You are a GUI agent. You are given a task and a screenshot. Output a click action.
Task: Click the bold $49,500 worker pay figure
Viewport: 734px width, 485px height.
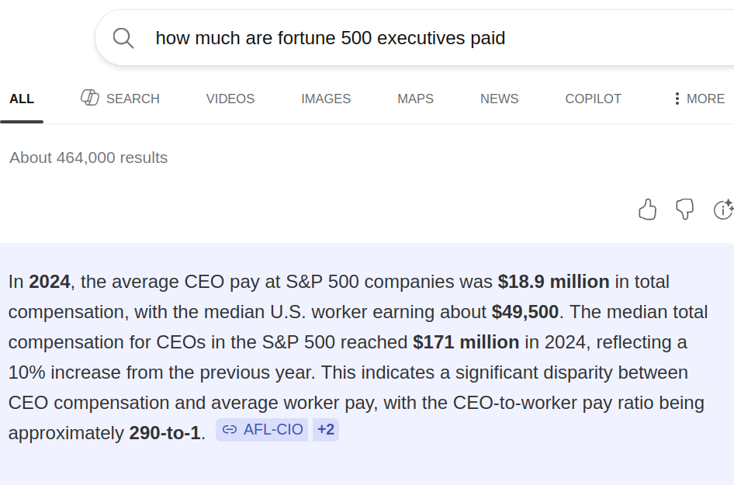click(525, 312)
